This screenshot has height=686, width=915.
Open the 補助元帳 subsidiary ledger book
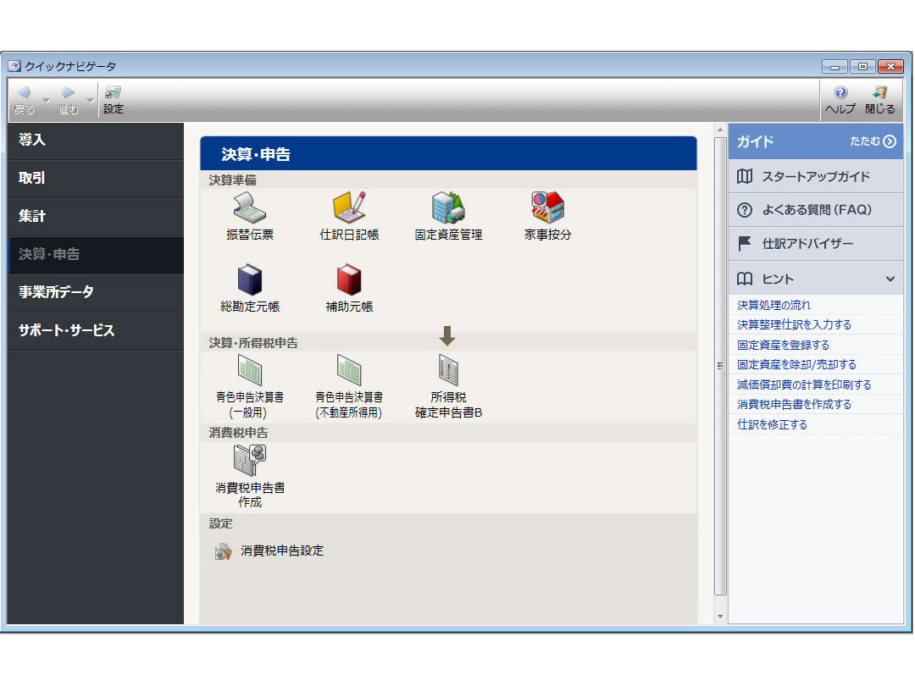click(349, 288)
